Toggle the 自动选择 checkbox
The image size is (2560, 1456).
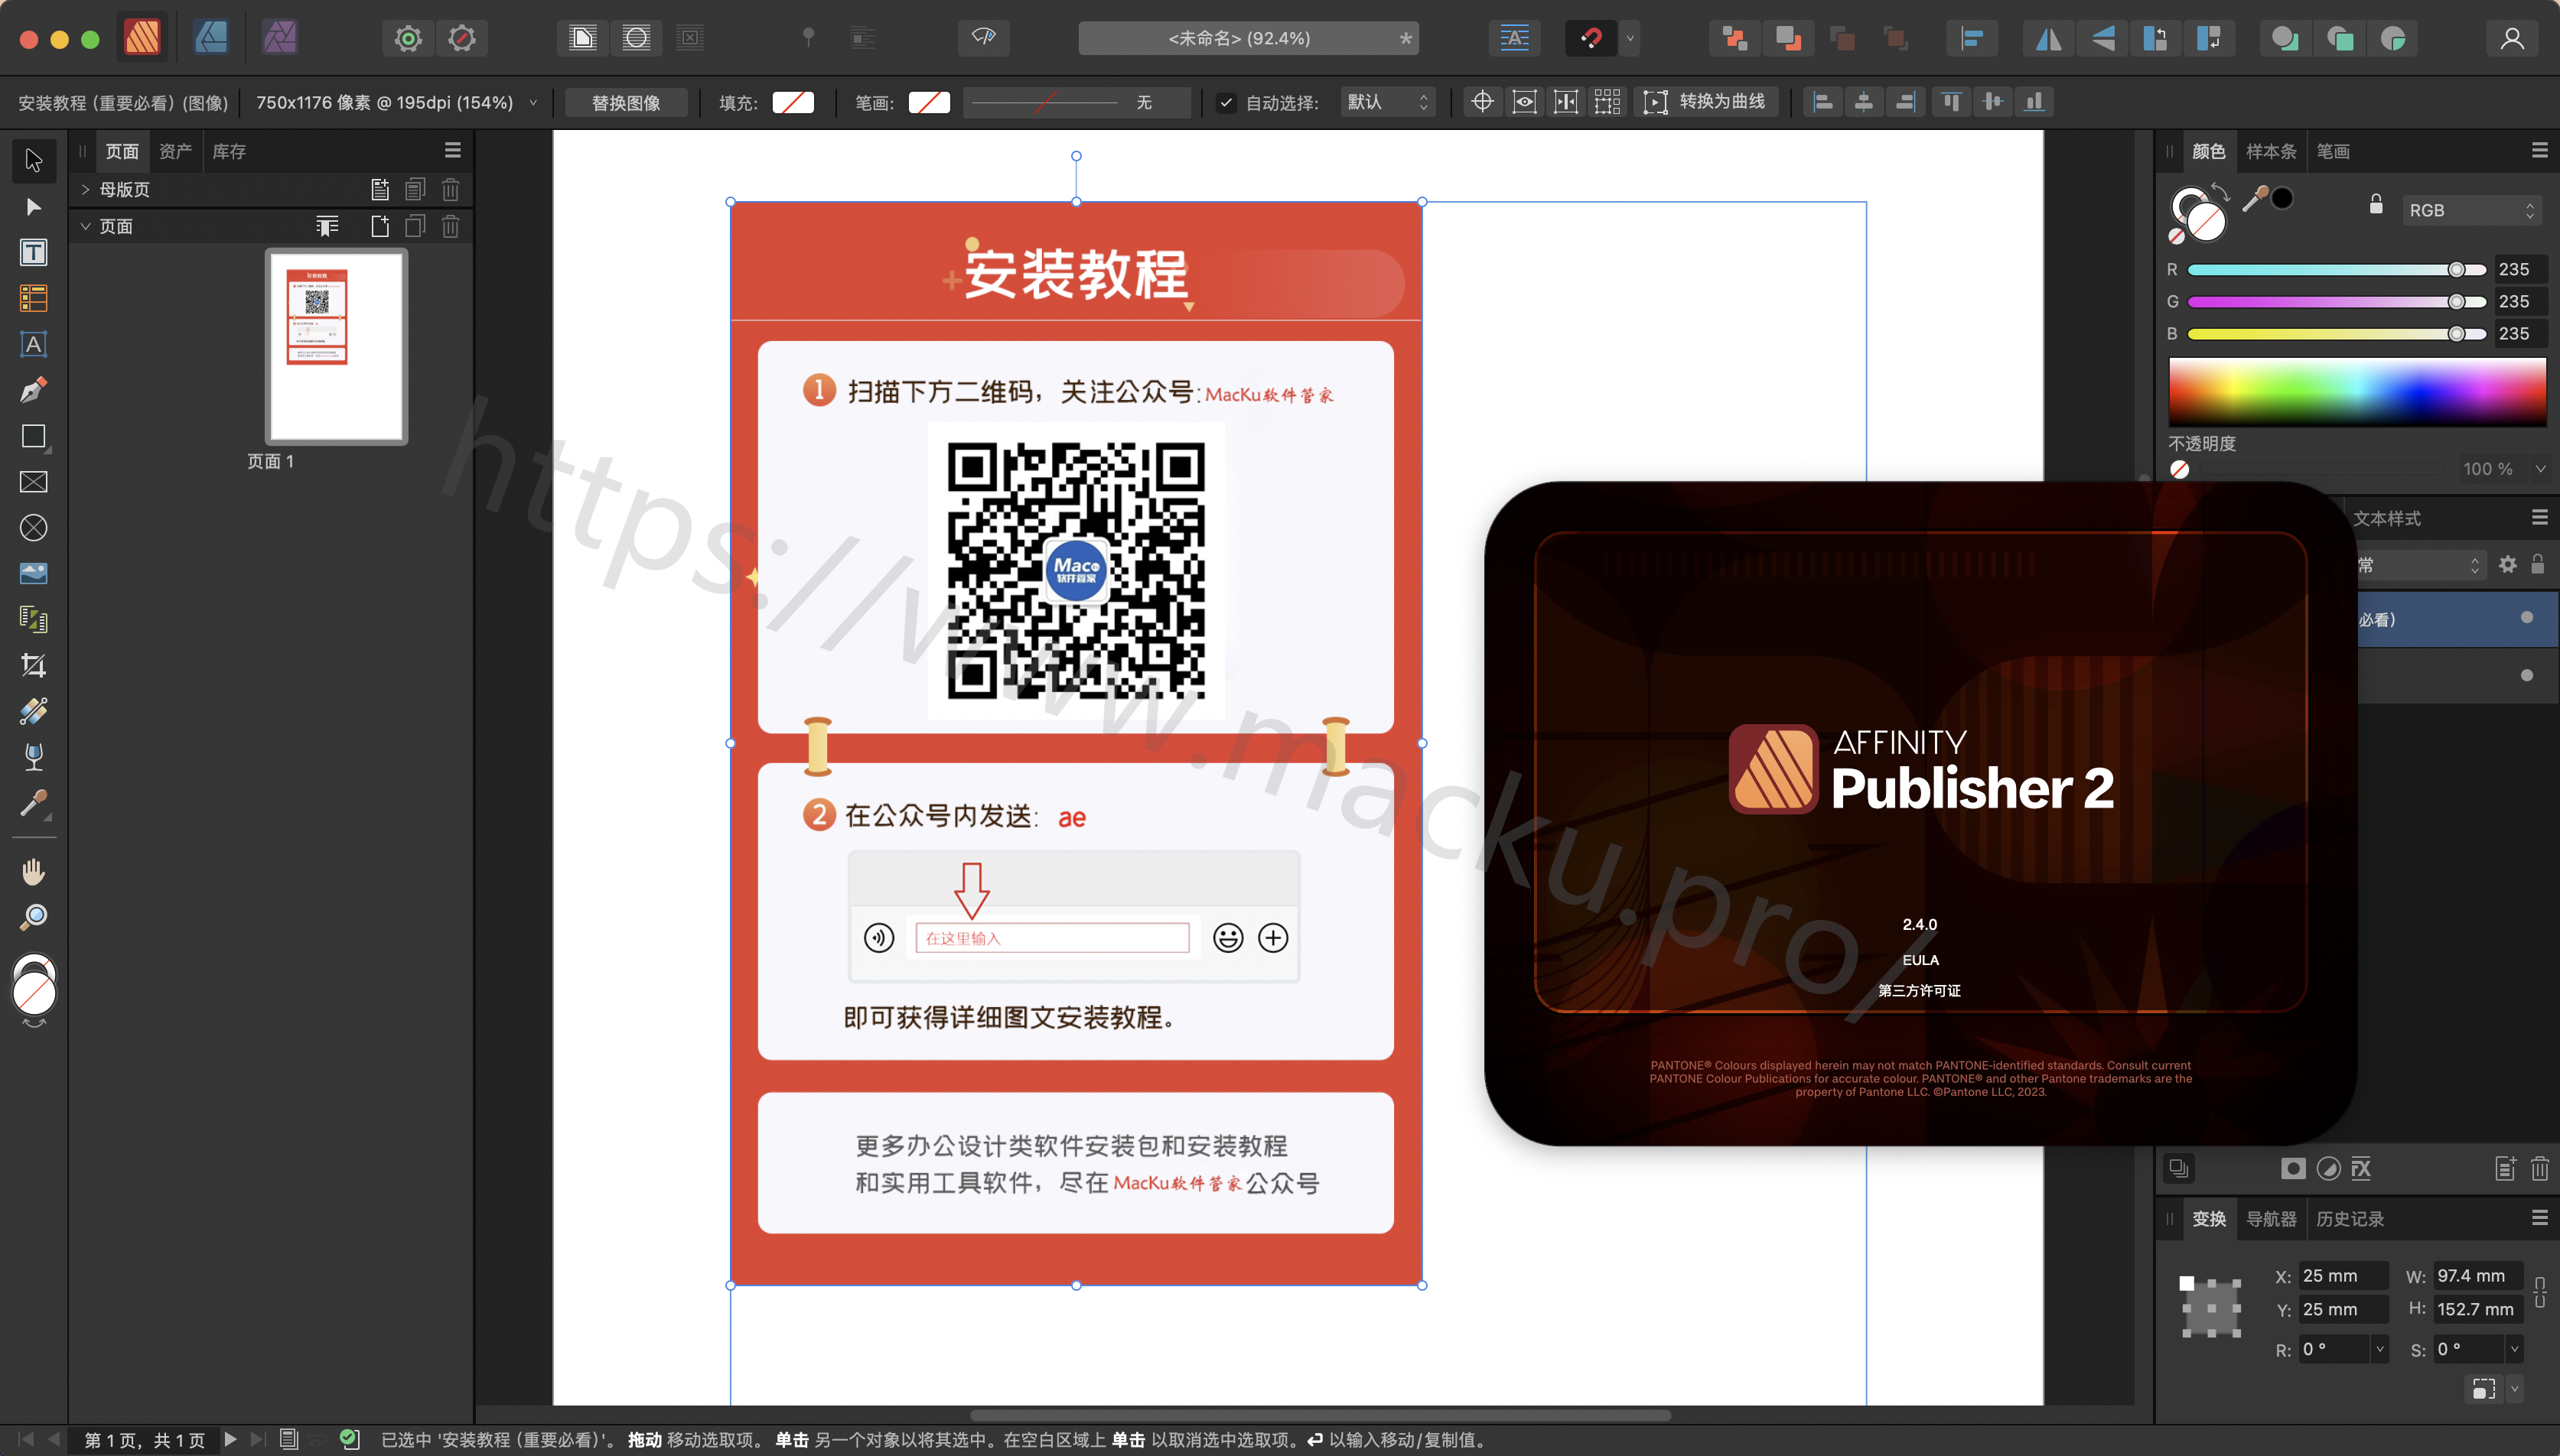click(1226, 102)
